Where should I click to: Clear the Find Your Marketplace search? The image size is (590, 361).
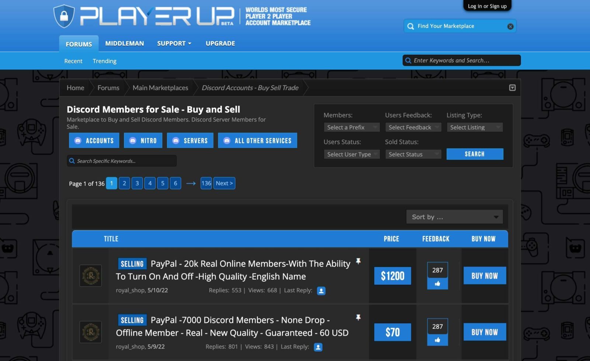[x=510, y=26]
